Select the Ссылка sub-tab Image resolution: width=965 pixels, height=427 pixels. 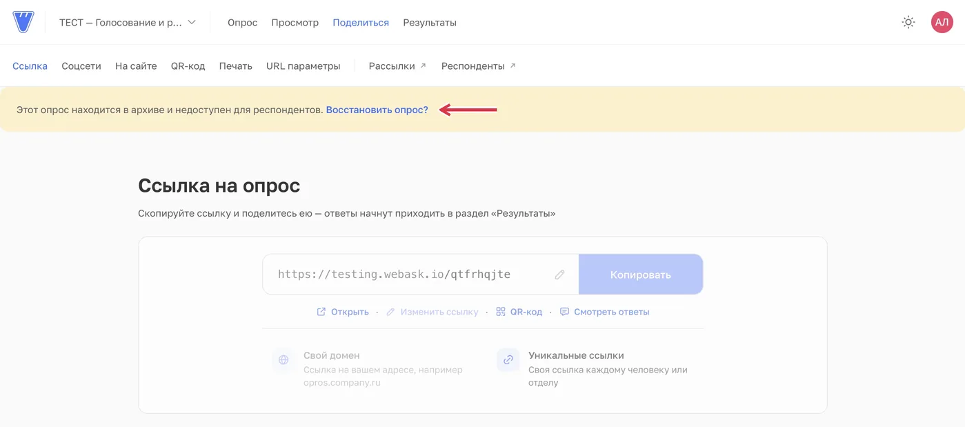[30, 66]
